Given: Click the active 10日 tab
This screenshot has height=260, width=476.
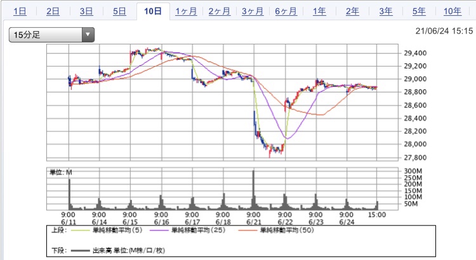Looking at the screenshot, I should click(153, 11).
